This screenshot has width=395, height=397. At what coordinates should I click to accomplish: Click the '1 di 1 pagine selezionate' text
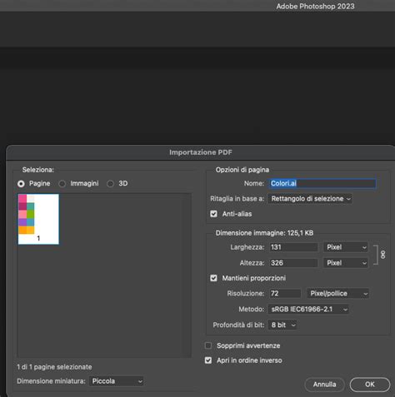(54, 367)
